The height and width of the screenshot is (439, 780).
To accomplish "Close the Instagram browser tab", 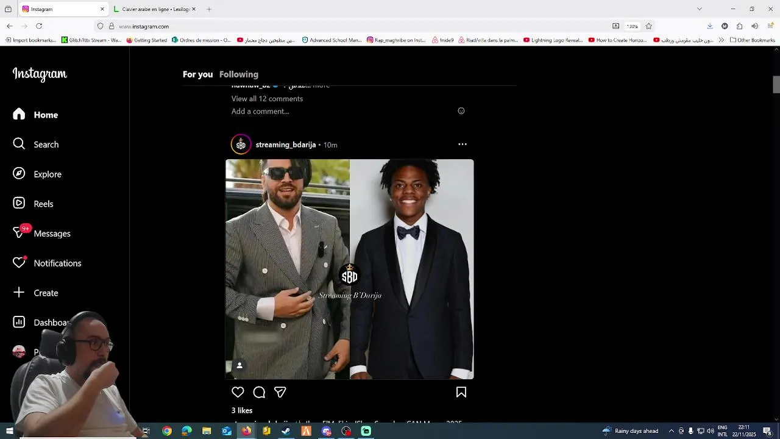I will (102, 9).
